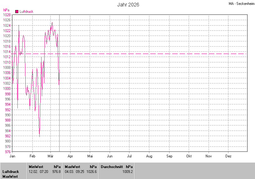Select the Luftdruck legend label
Viewport: 255px width, 179px height.
tap(26, 12)
